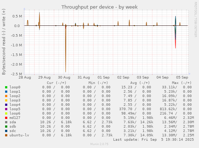Click the -1.5 M y-axis label
The height and width of the screenshot is (148, 199).
(x=16, y=55)
